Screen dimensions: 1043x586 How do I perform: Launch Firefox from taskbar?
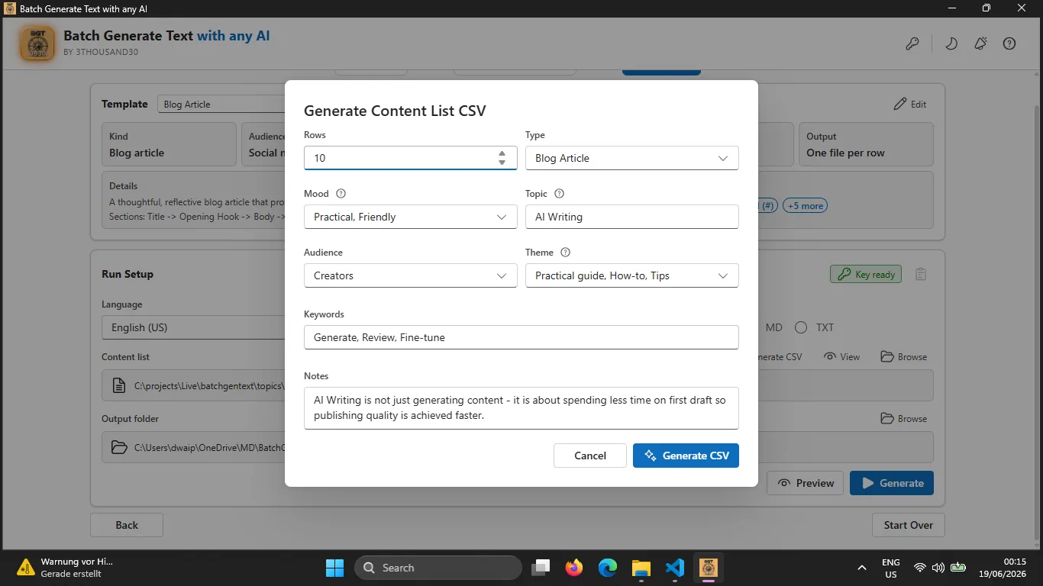click(x=574, y=568)
